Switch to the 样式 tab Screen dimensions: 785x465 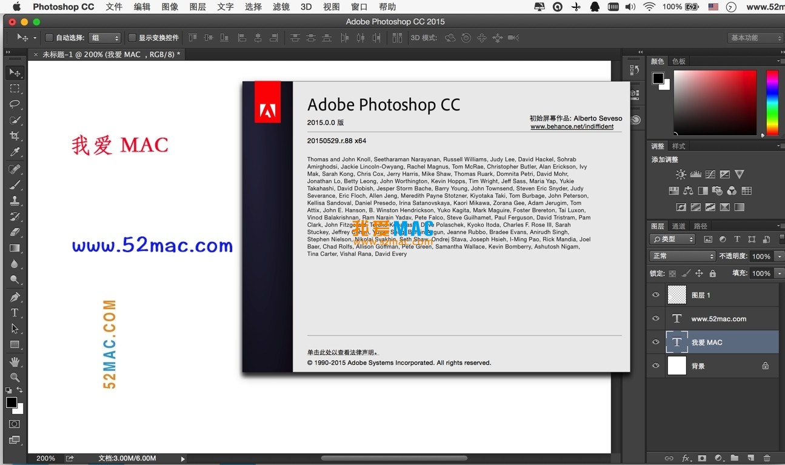tap(679, 146)
